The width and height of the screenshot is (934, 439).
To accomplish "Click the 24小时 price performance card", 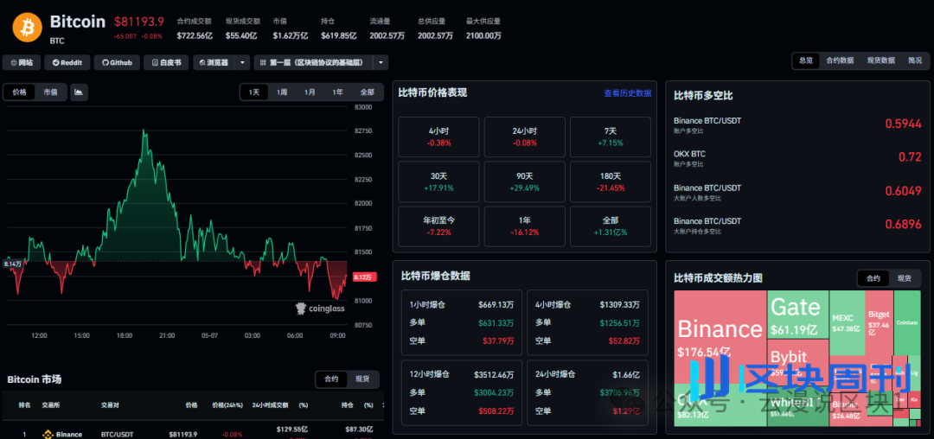I will (524, 137).
